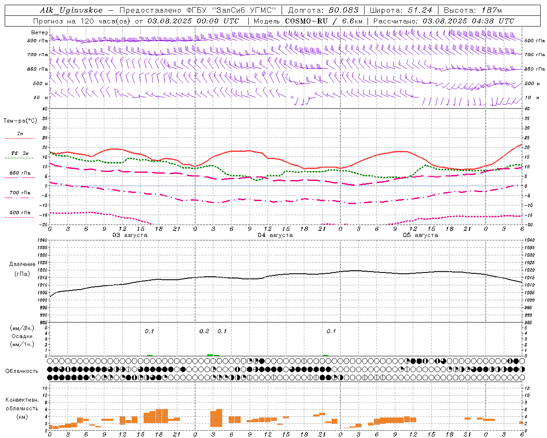Click the "10 м" wind level label on left
547x438 pixels.
click(x=41, y=98)
